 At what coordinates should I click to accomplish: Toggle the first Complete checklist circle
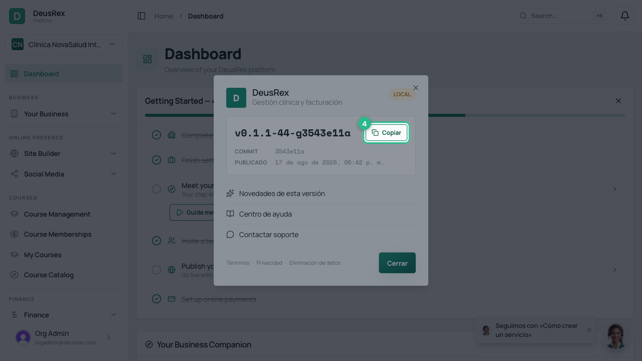[x=156, y=135]
